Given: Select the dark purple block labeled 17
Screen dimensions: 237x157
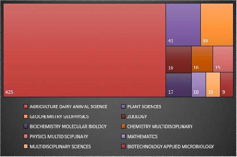Looking at the screenshot, I should pyautogui.click(x=179, y=85).
